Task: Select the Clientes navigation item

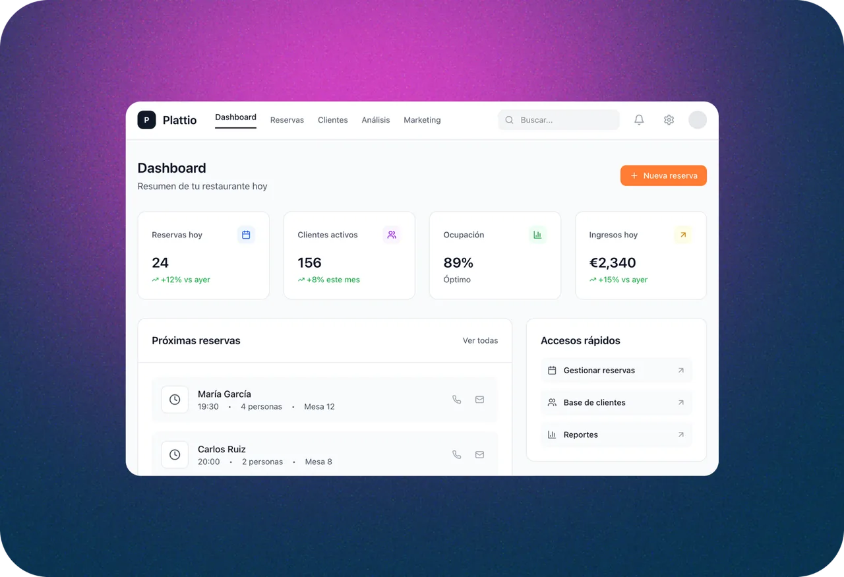Action: click(332, 120)
